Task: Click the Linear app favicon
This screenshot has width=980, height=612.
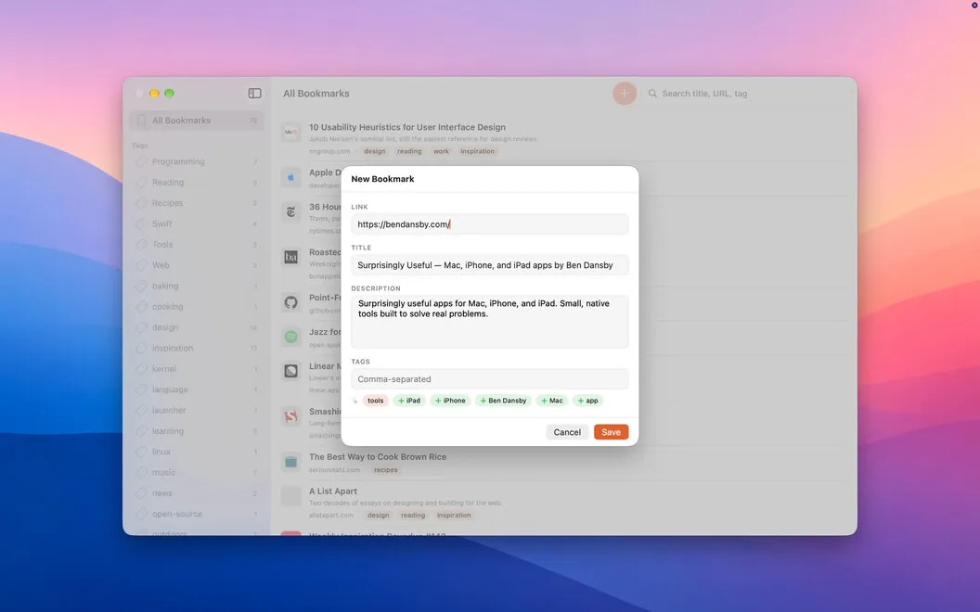Action: (x=290, y=371)
